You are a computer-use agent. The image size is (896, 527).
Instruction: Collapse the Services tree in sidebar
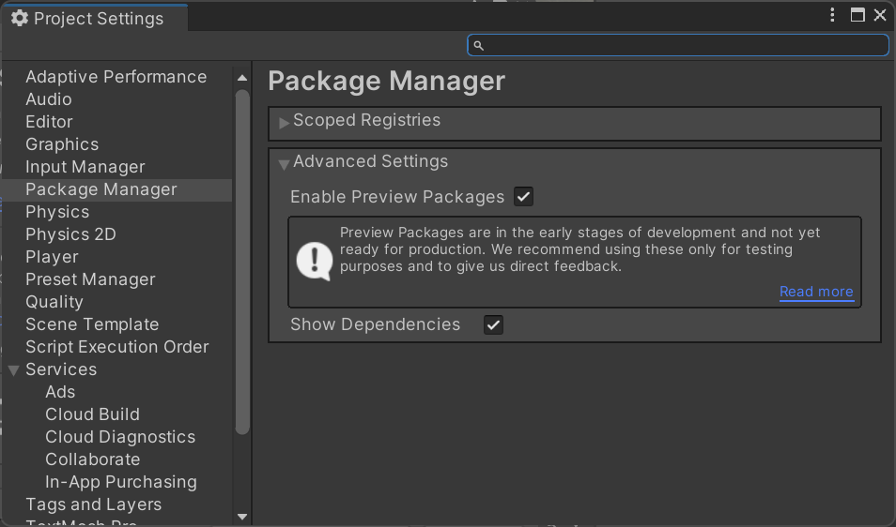pos(13,370)
